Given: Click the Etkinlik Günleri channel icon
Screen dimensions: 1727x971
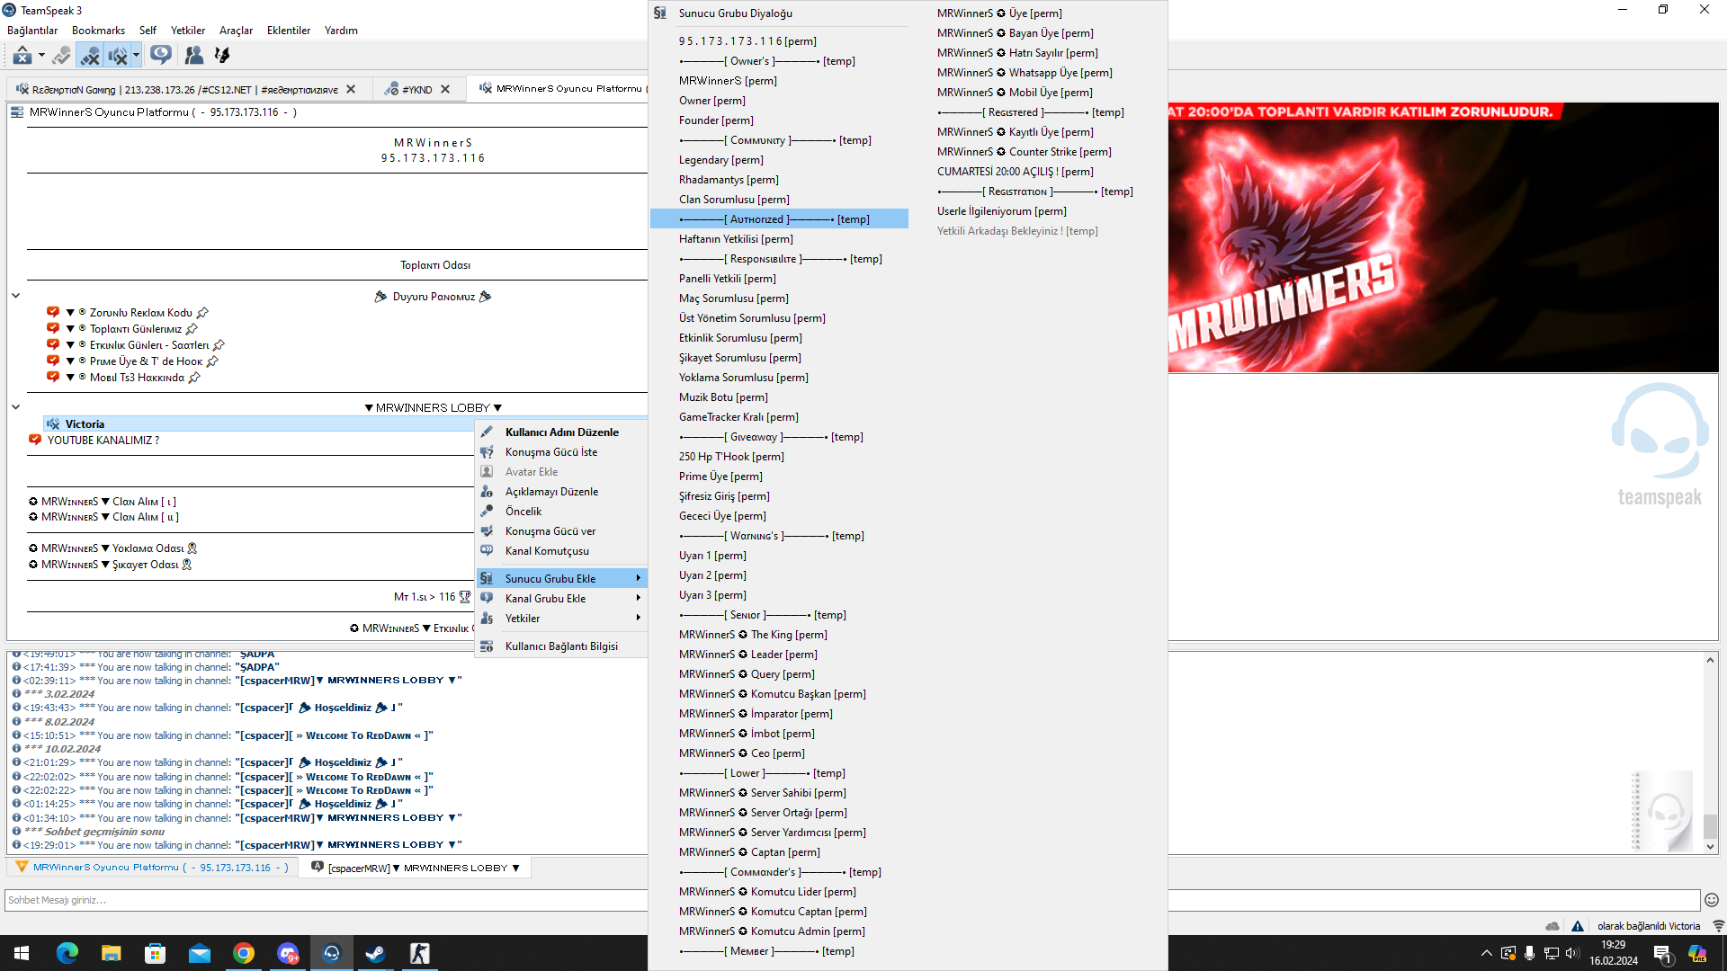Looking at the screenshot, I should tap(53, 345).
